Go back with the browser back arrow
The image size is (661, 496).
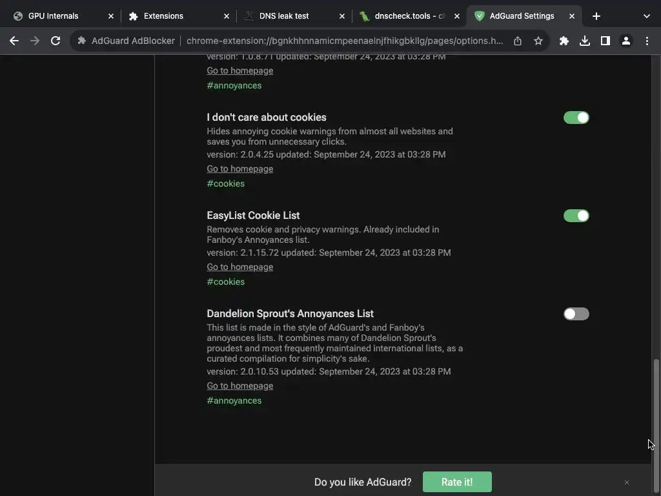pyautogui.click(x=14, y=41)
